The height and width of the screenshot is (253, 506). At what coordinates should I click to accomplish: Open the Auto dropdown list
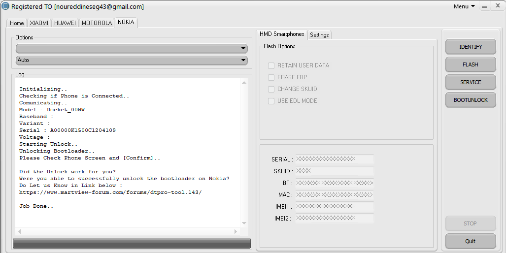pyautogui.click(x=132, y=60)
